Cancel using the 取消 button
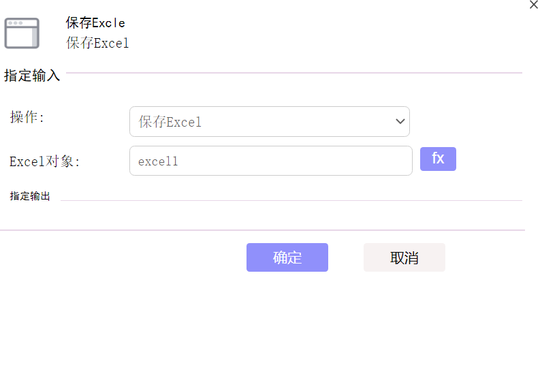Screen dimensions: 540x365 pos(404,257)
